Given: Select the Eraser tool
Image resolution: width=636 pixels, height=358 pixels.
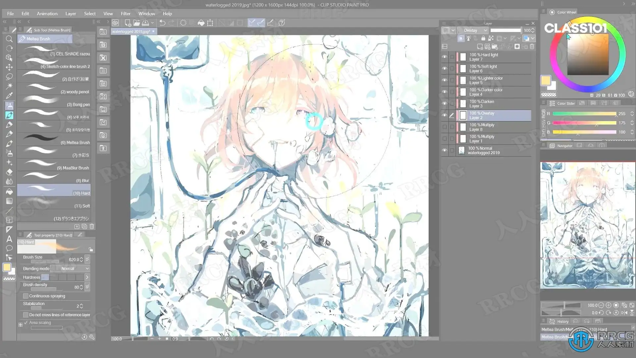Looking at the screenshot, I should pos(9,172).
